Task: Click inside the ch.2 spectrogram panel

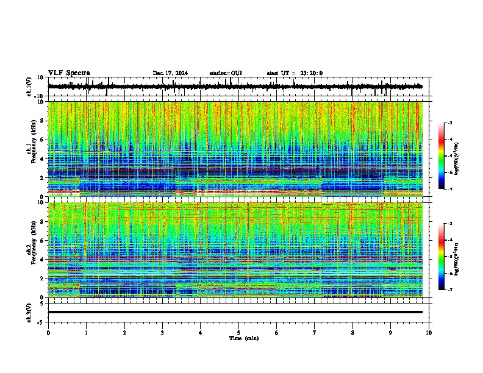Action: click(x=235, y=250)
